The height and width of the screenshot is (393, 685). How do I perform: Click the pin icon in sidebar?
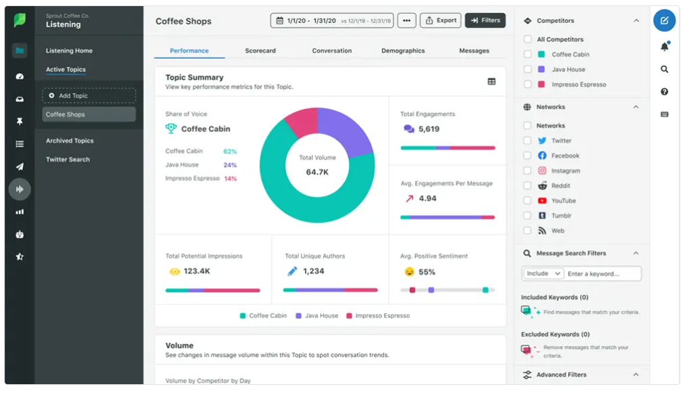tap(20, 122)
